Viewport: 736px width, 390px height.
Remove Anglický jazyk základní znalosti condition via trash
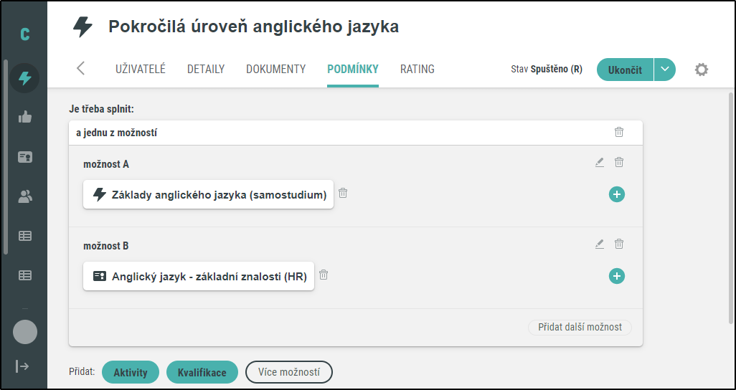[324, 275]
